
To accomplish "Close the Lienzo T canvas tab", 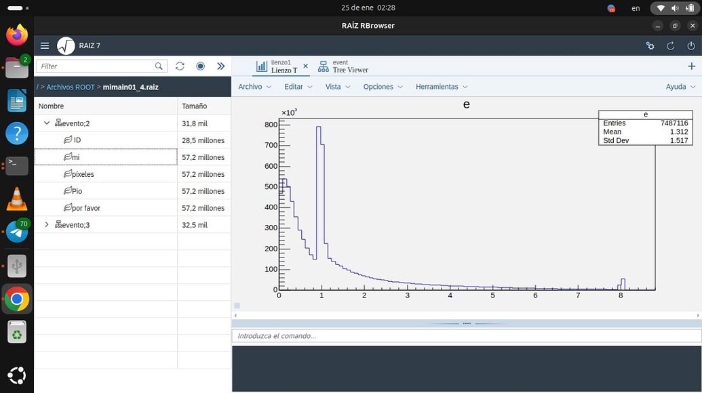I will click(305, 66).
